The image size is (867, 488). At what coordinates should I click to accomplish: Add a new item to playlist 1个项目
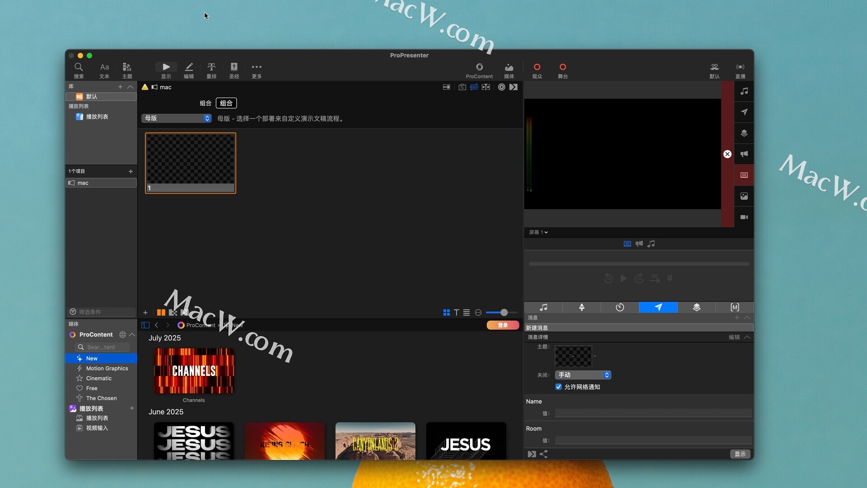131,171
